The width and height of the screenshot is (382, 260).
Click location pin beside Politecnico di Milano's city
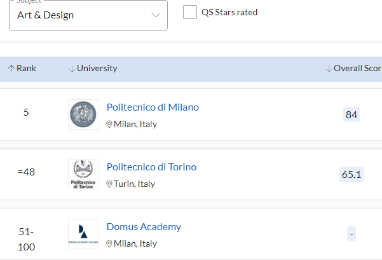109,125
